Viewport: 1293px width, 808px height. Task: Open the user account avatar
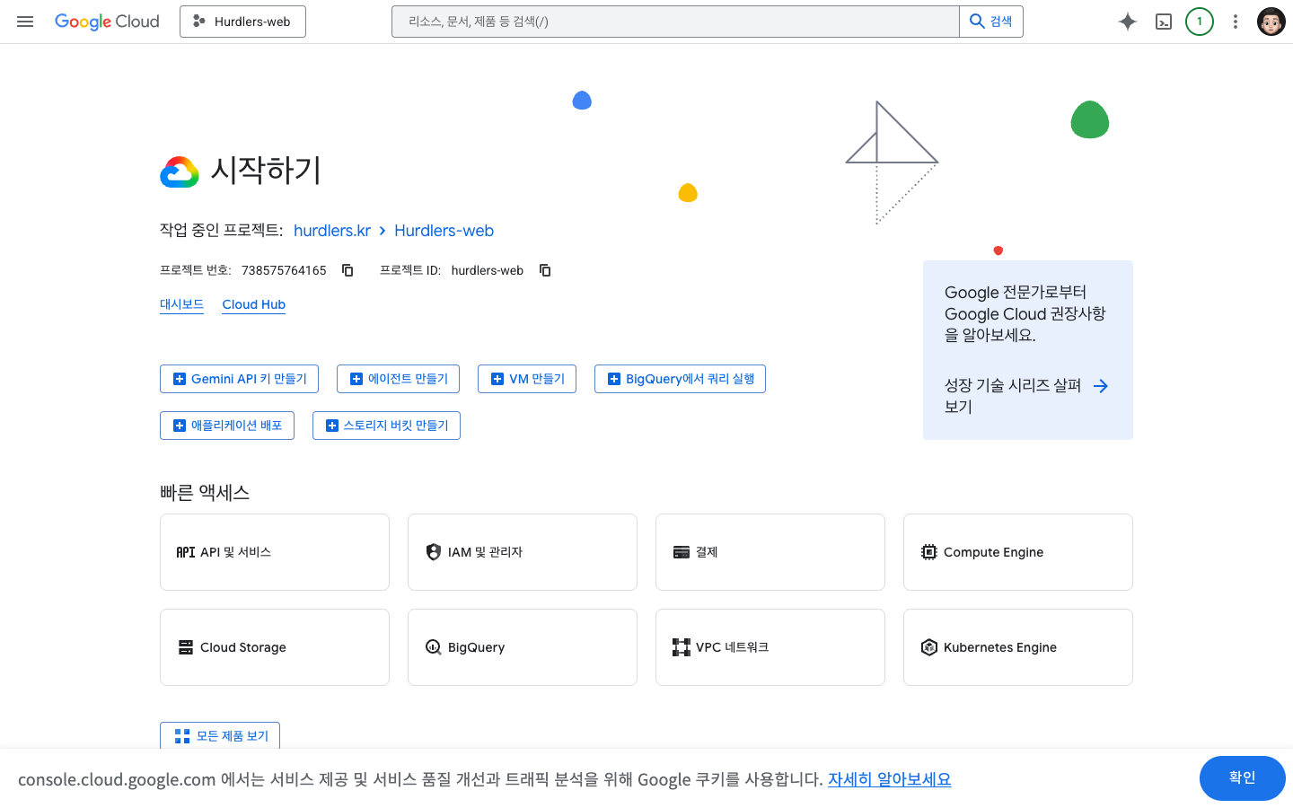point(1271,22)
